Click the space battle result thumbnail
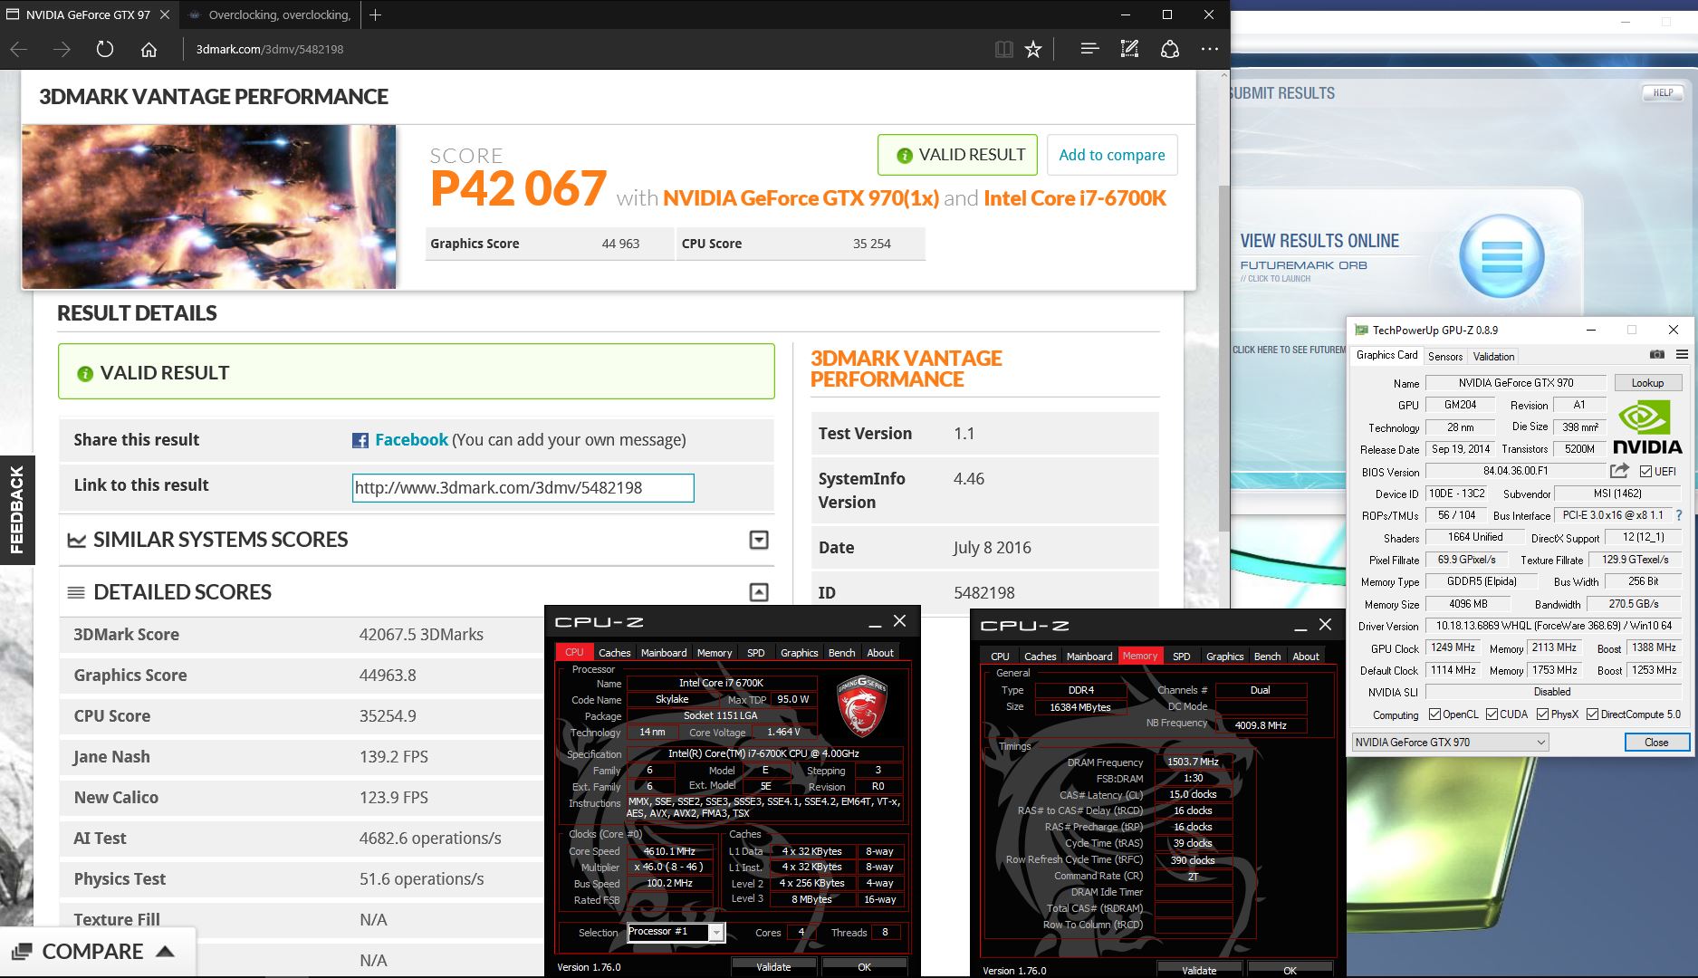Image resolution: width=1698 pixels, height=978 pixels. pos(209,207)
